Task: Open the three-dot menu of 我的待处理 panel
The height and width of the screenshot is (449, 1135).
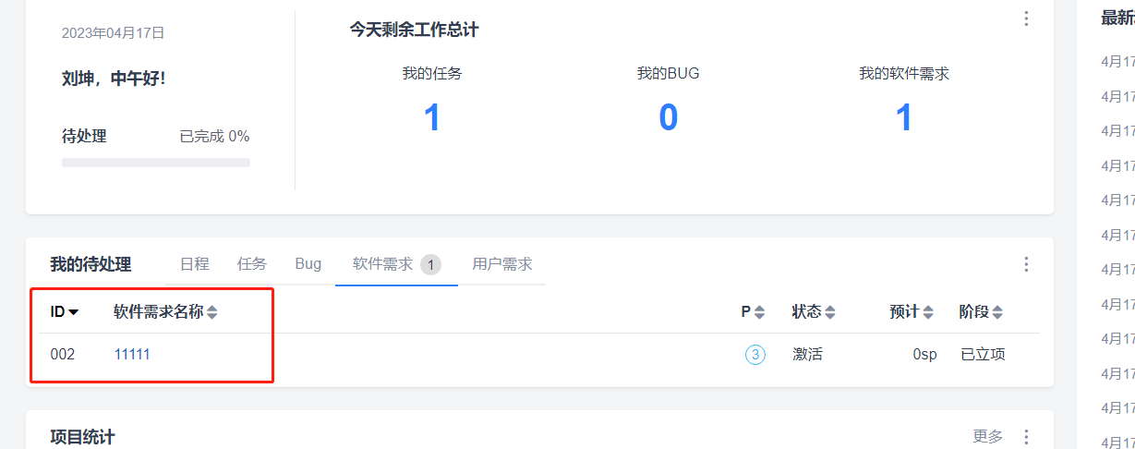Action: click(x=1026, y=264)
